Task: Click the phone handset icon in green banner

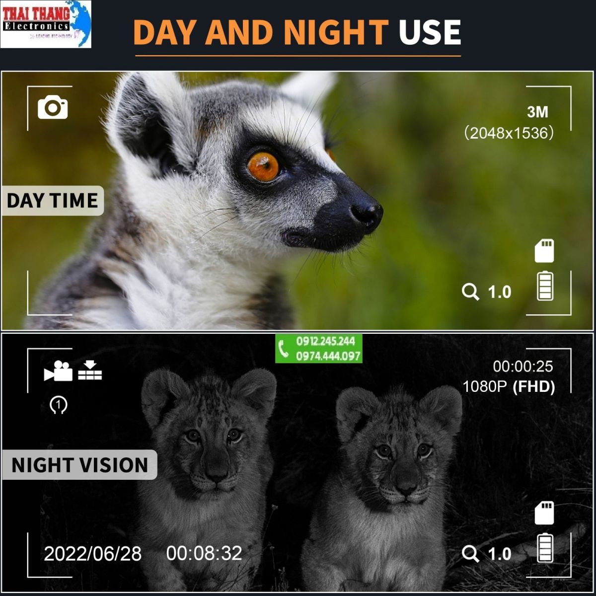Action: click(284, 349)
